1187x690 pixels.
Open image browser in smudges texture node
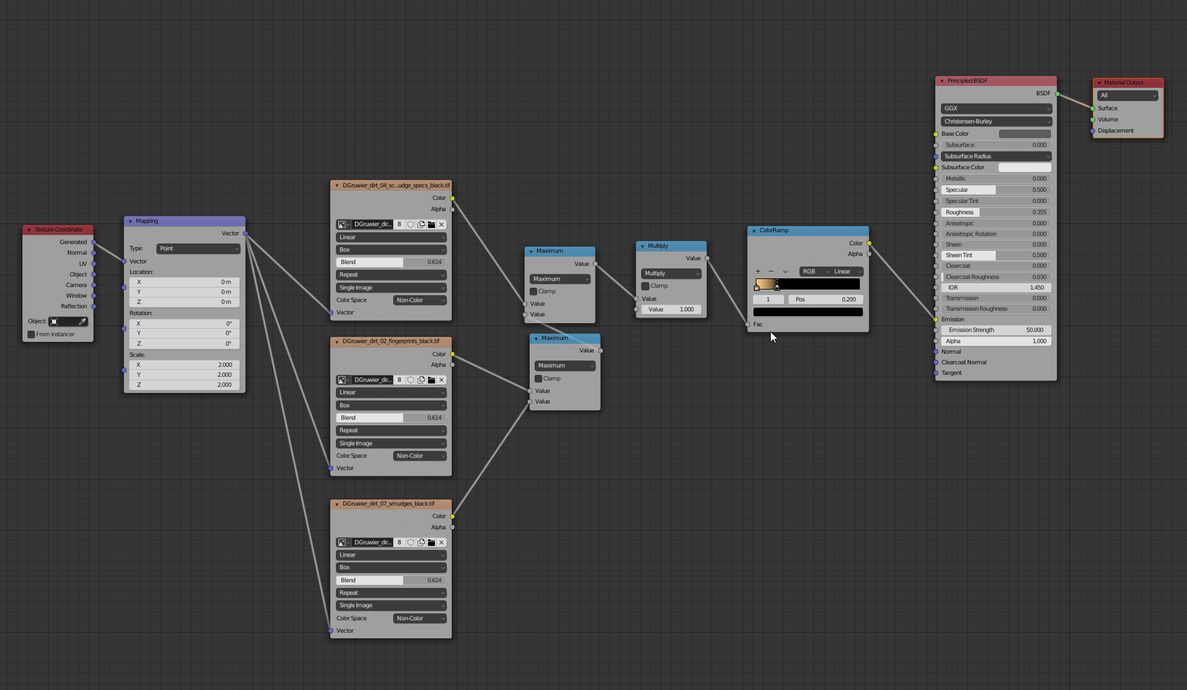tap(343, 542)
